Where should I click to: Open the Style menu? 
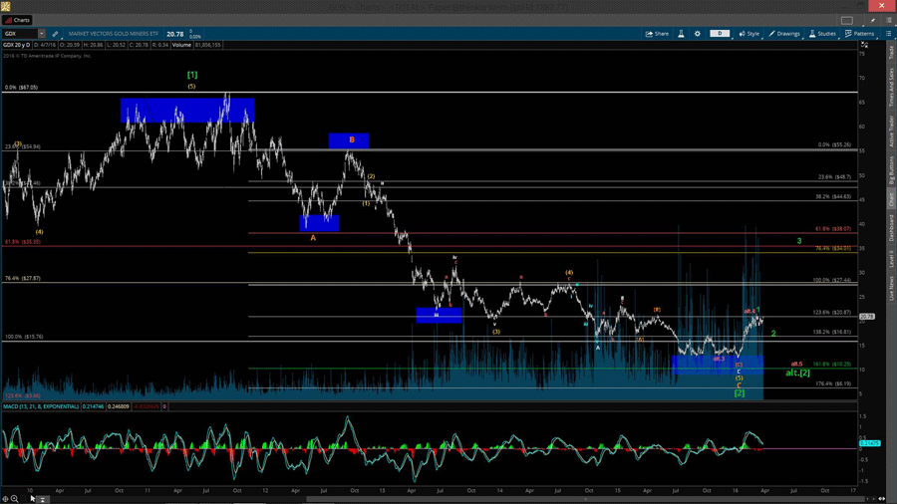[749, 34]
